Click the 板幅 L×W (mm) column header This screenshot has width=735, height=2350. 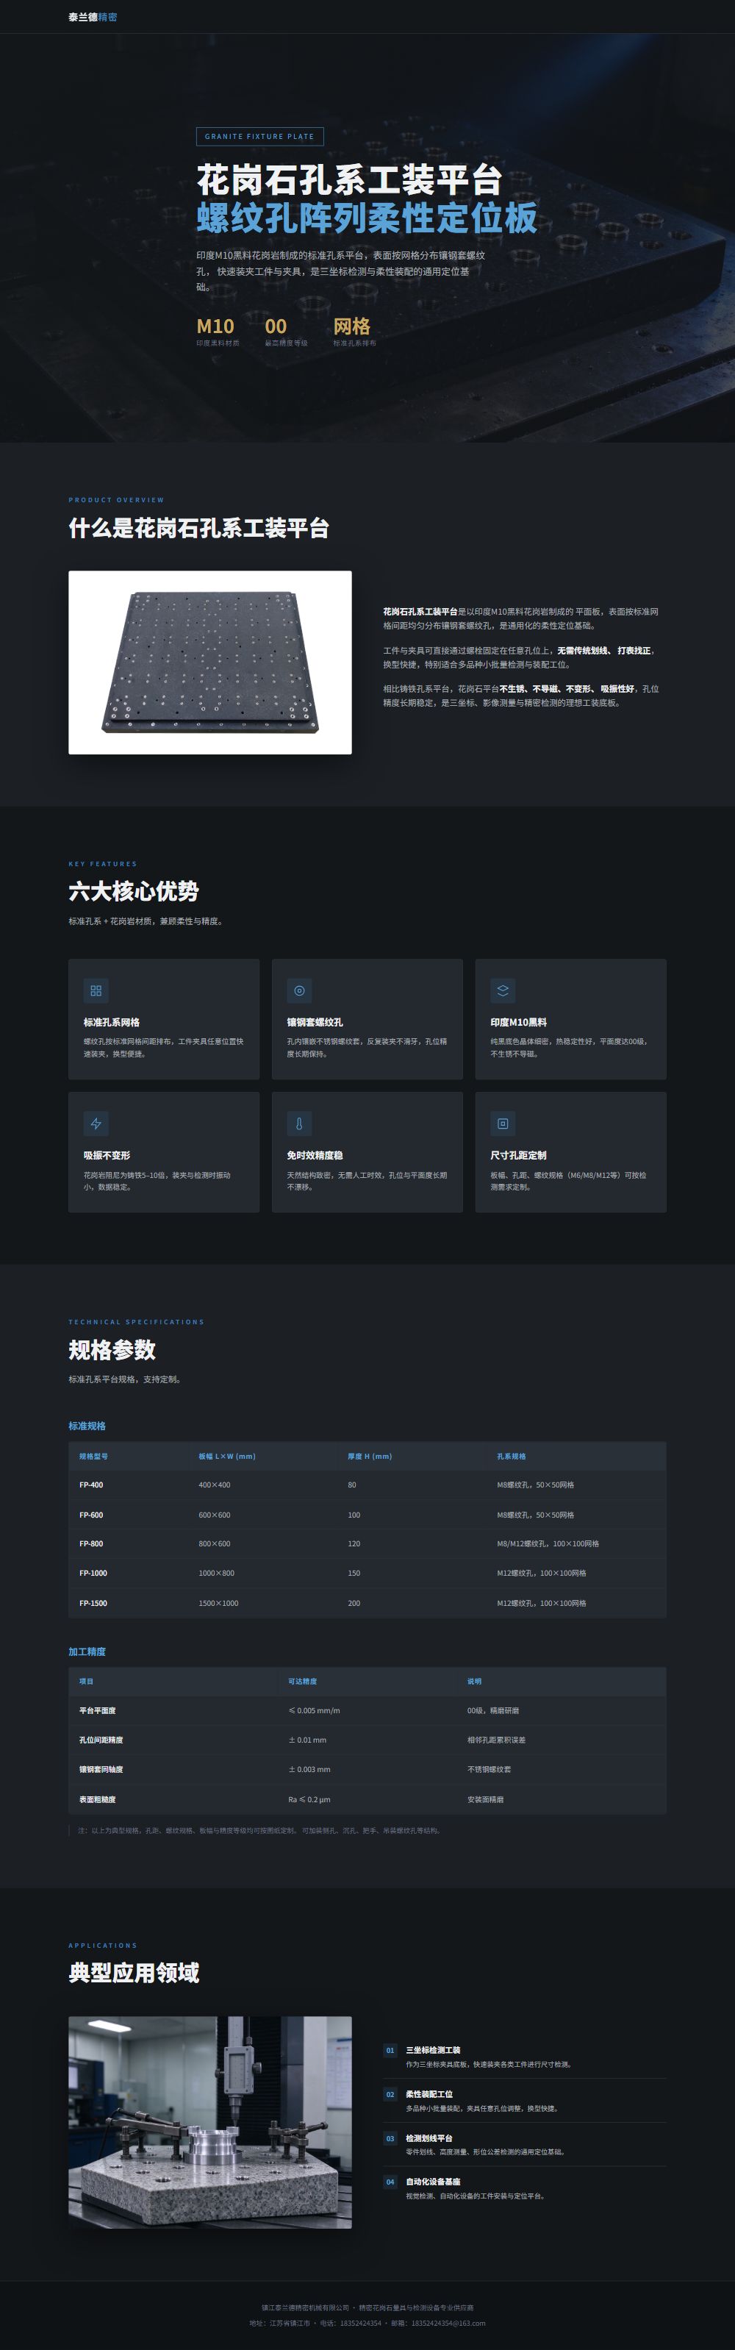click(227, 1456)
